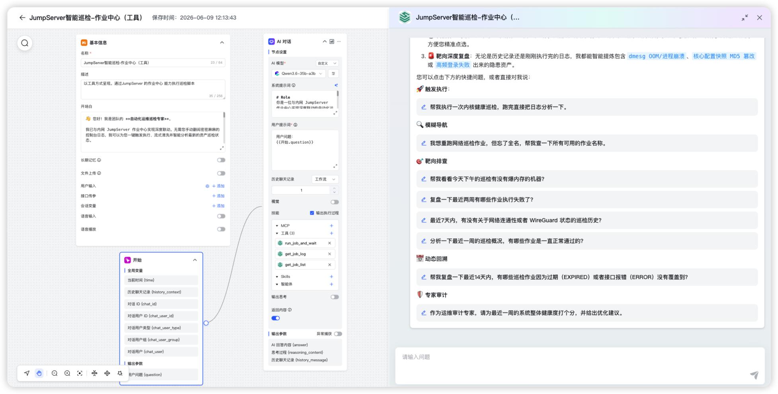Collapse all nodes toolbar icon

[x=94, y=373]
